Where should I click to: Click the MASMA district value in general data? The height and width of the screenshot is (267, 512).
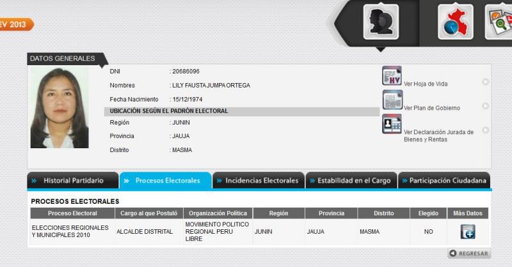[x=182, y=150]
